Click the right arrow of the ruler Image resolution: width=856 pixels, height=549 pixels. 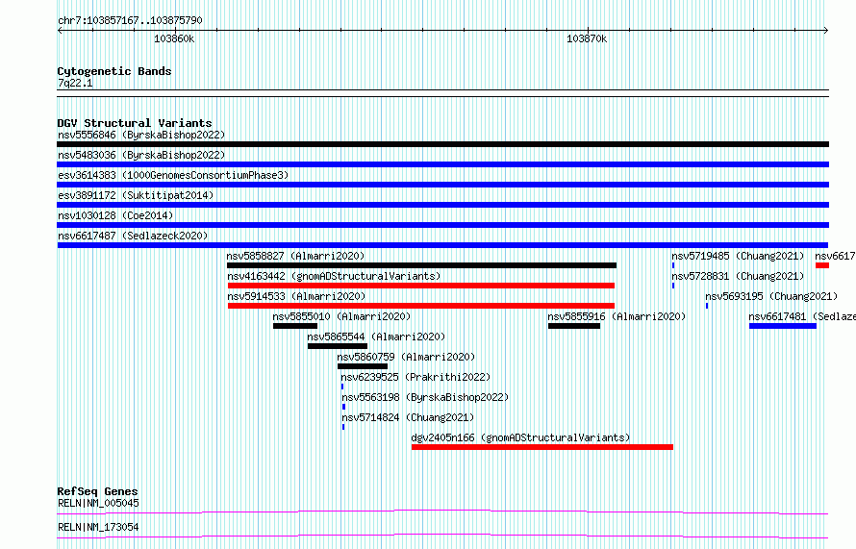coord(826,31)
